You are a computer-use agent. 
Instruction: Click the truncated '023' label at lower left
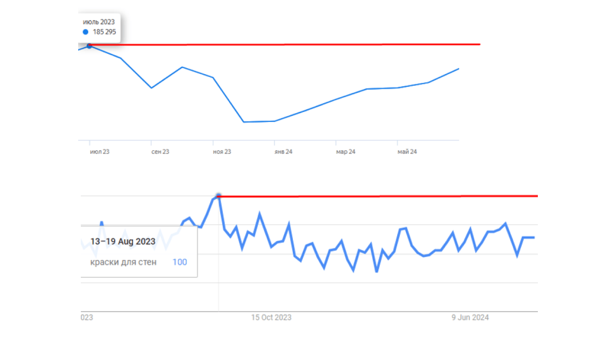pos(86,318)
